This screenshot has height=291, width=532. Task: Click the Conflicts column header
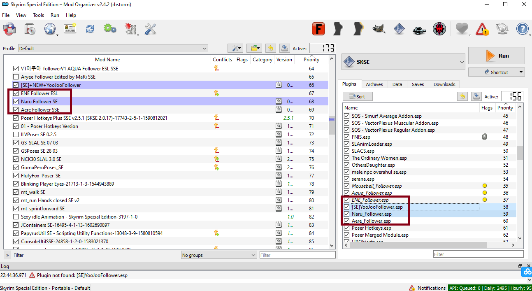[223, 60]
